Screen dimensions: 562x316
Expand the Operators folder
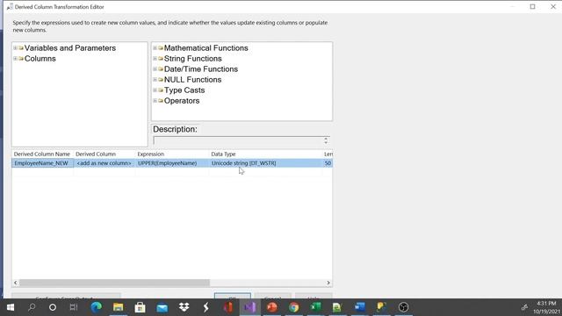(x=155, y=101)
